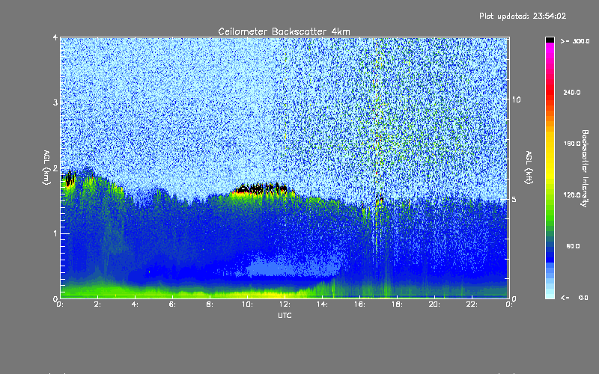
Task: Click the x-axis tick label 18:
Action: [397, 304]
